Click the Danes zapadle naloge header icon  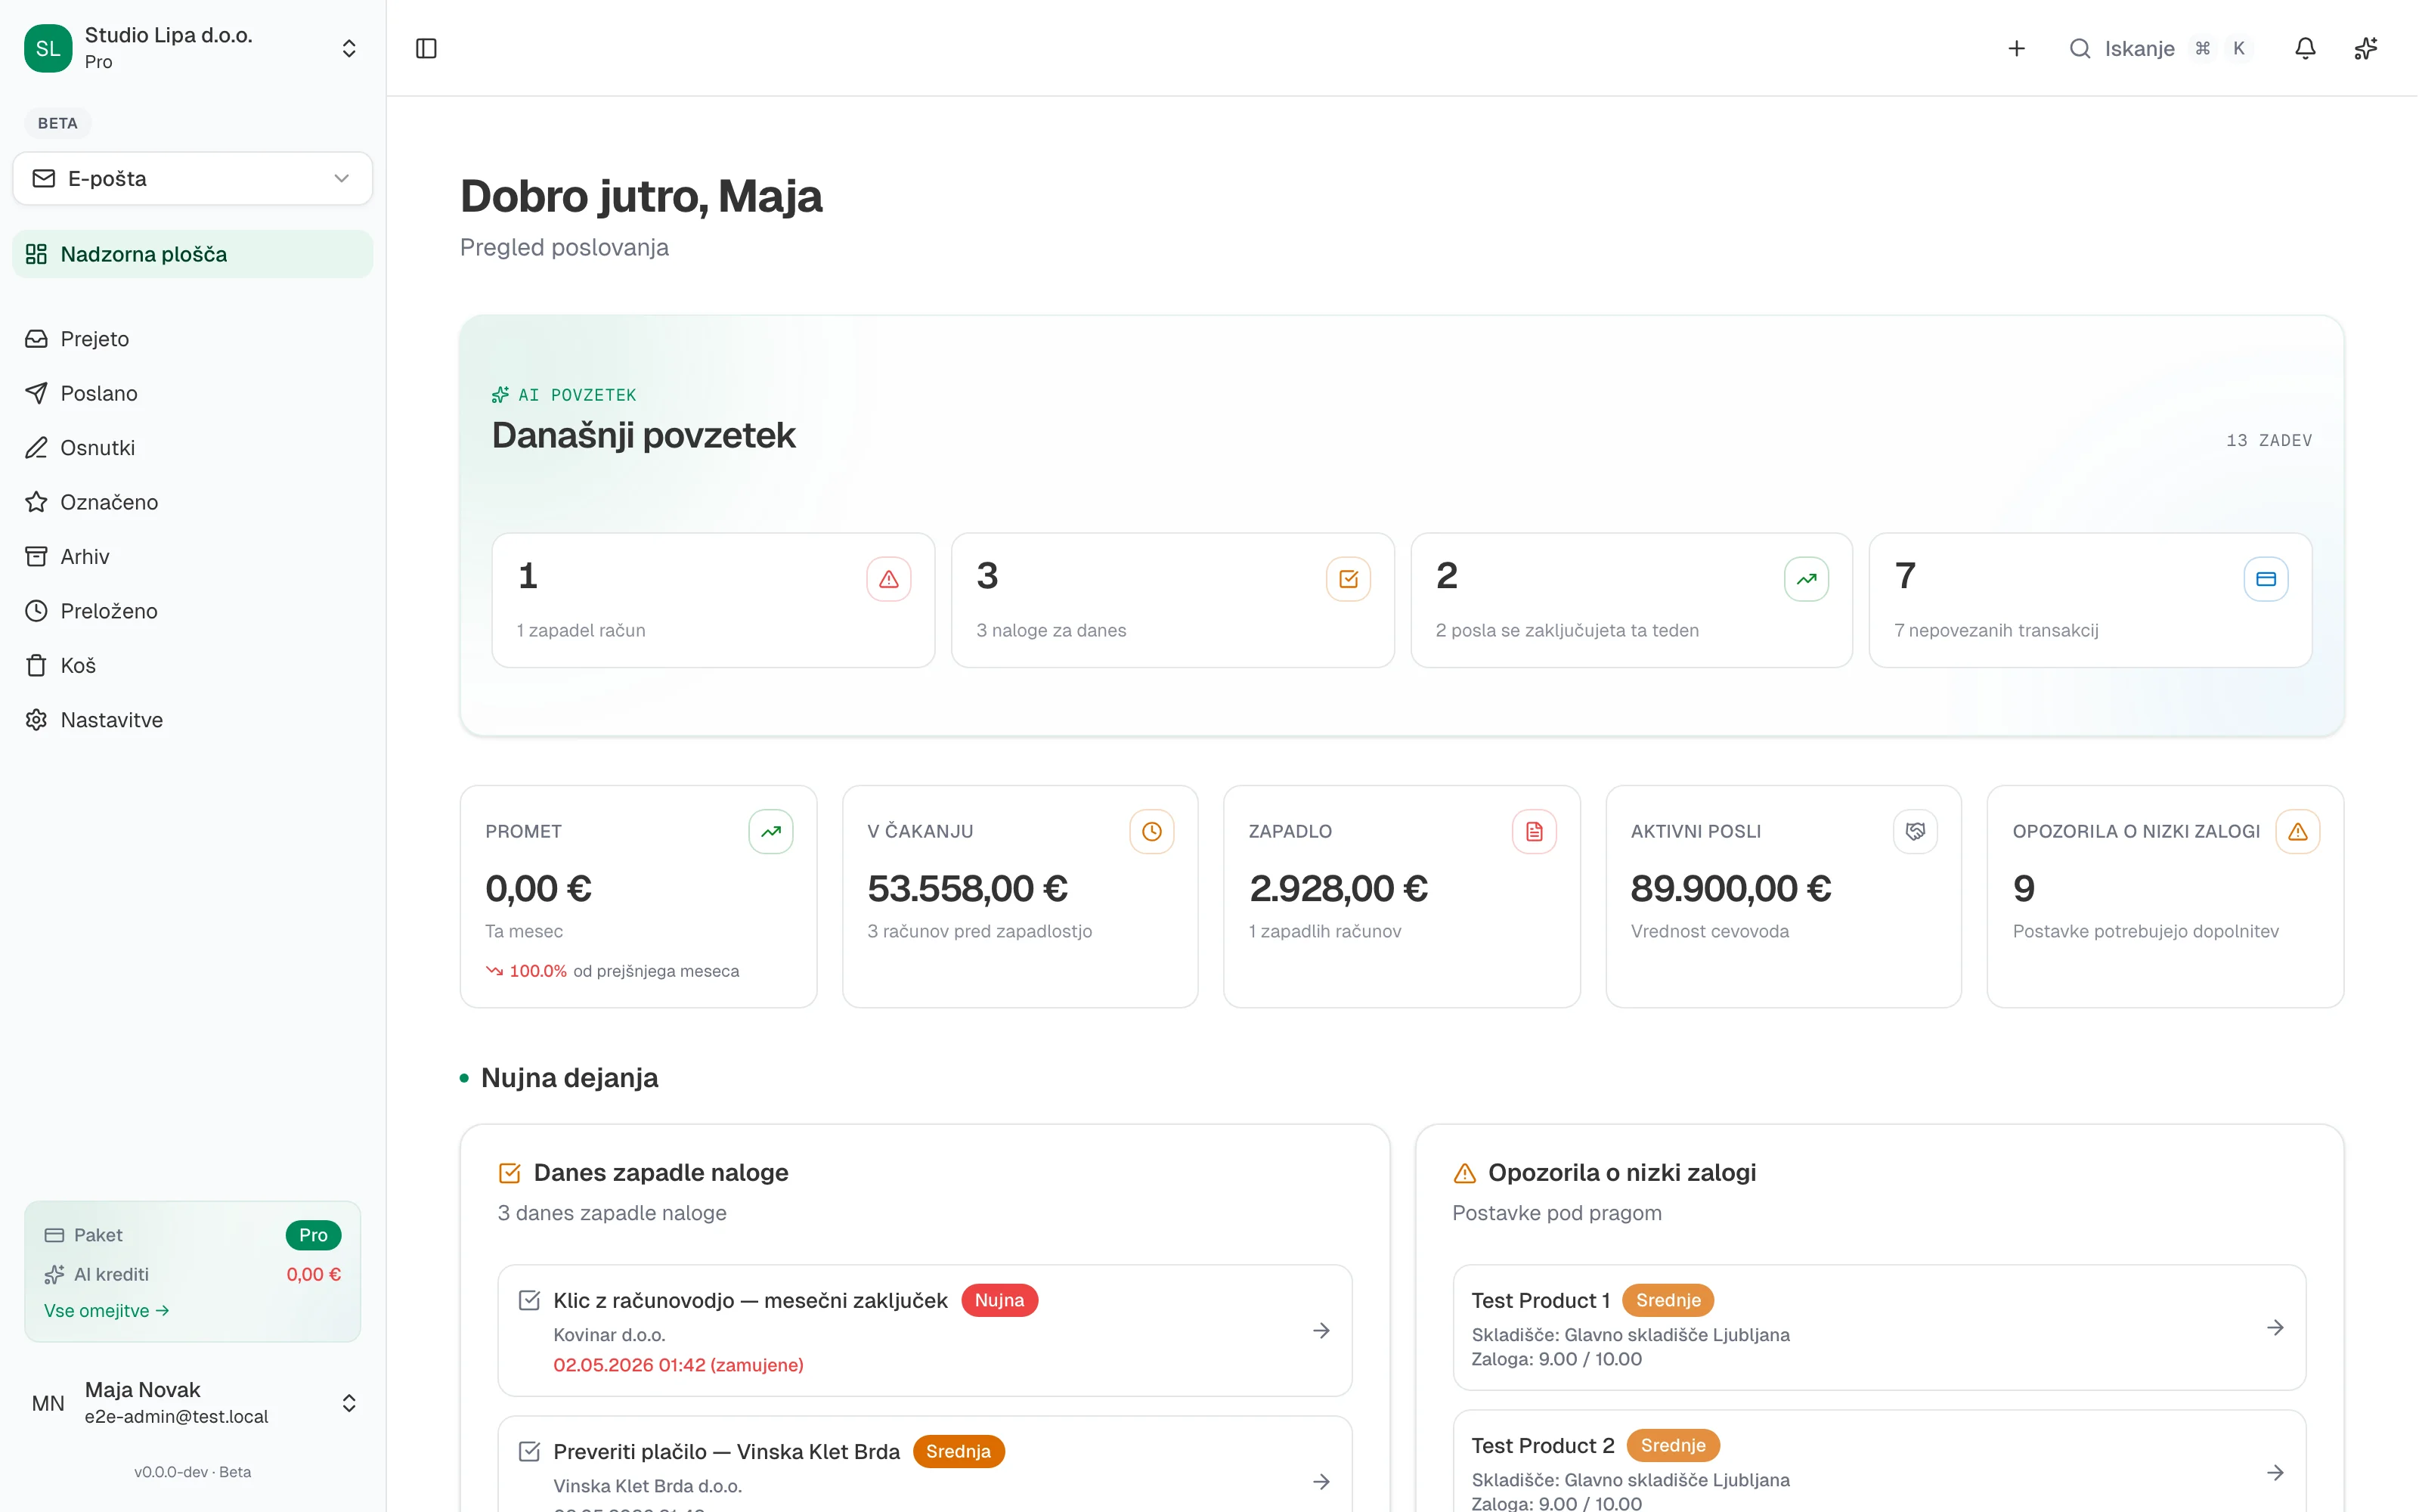(x=510, y=1172)
